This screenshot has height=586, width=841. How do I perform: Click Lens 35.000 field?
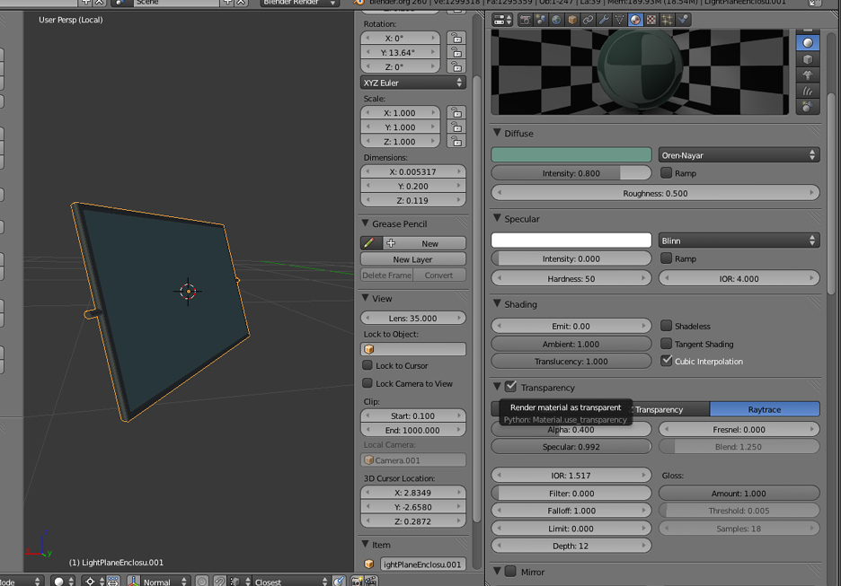point(413,318)
